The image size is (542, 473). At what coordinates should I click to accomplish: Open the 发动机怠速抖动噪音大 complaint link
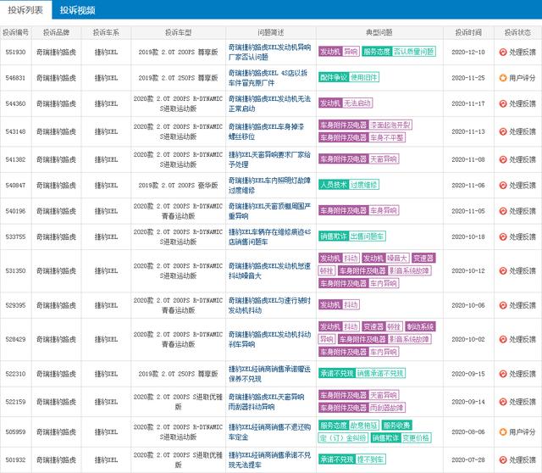269,271
